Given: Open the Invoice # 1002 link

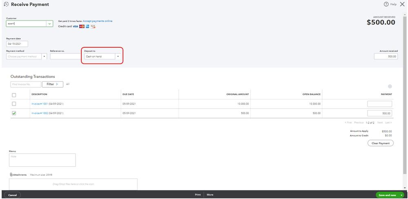Looking at the screenshot, I should 40,113.
